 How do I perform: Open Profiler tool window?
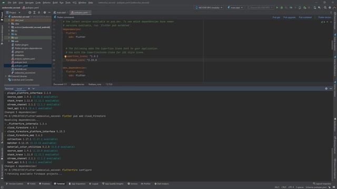point(145,184)
